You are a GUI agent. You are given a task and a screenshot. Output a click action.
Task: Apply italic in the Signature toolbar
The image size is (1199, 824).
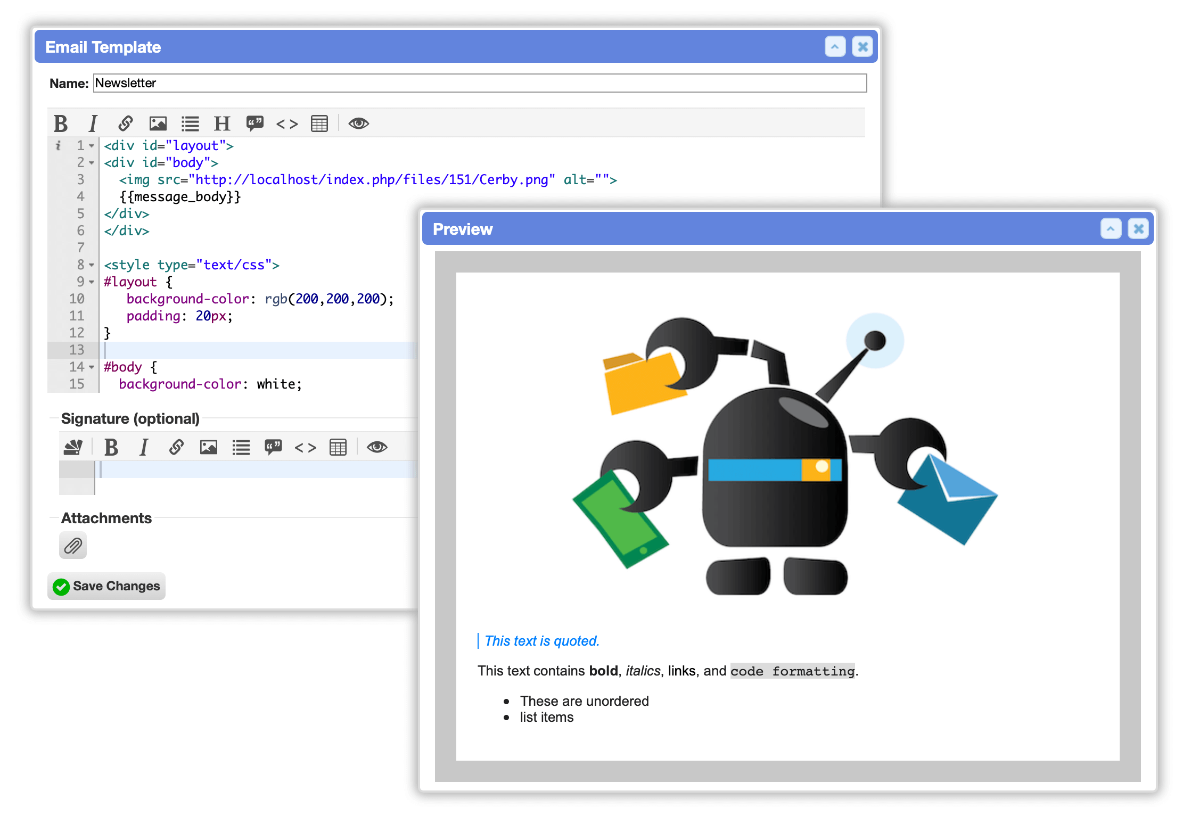144,447
